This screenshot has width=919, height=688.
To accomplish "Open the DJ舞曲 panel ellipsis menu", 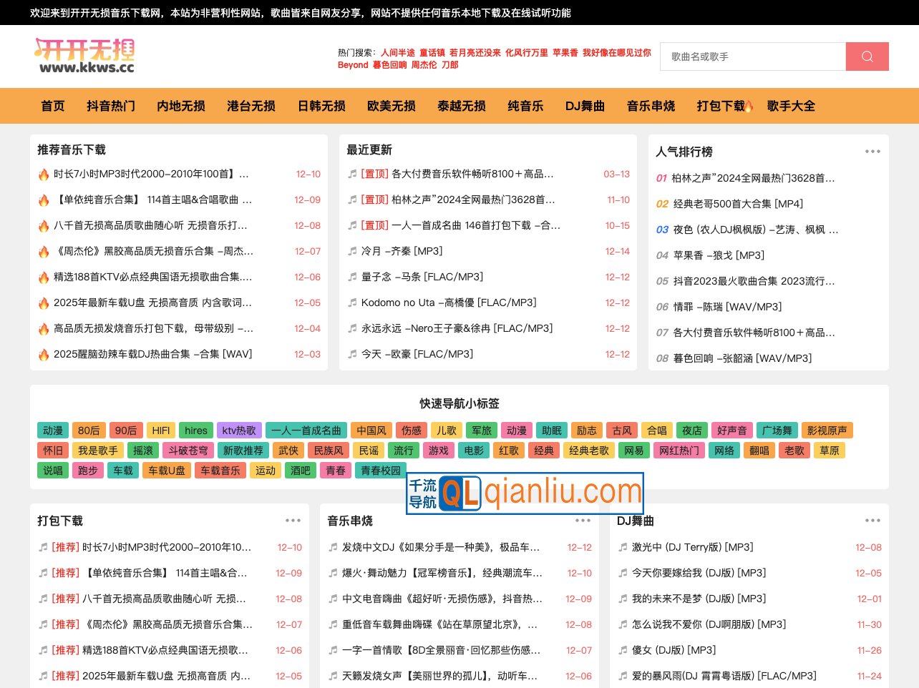I will pos(872,520).
